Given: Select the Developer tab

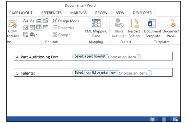Looking at the screenshot, I should pos(142,13).
